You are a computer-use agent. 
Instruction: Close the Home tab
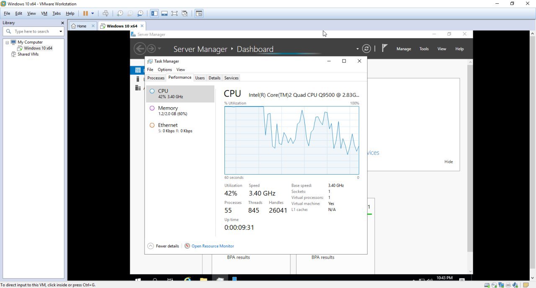tap(93, 26)
